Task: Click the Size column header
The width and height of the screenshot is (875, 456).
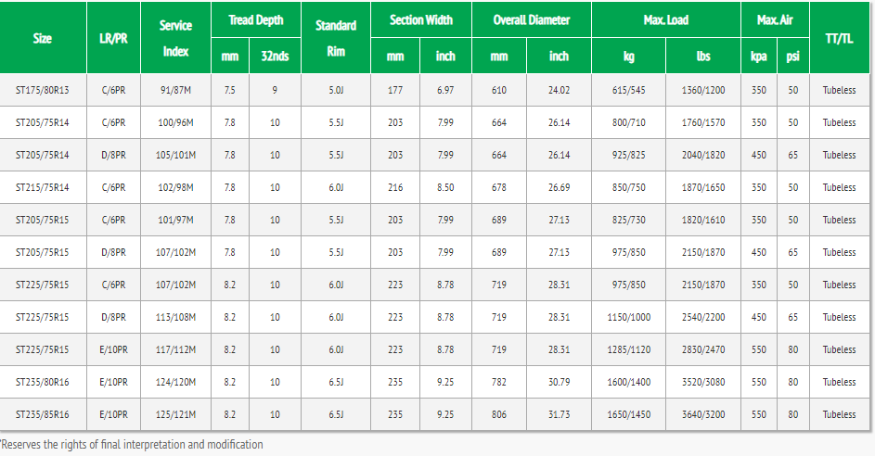Action: tap(43, 38)
